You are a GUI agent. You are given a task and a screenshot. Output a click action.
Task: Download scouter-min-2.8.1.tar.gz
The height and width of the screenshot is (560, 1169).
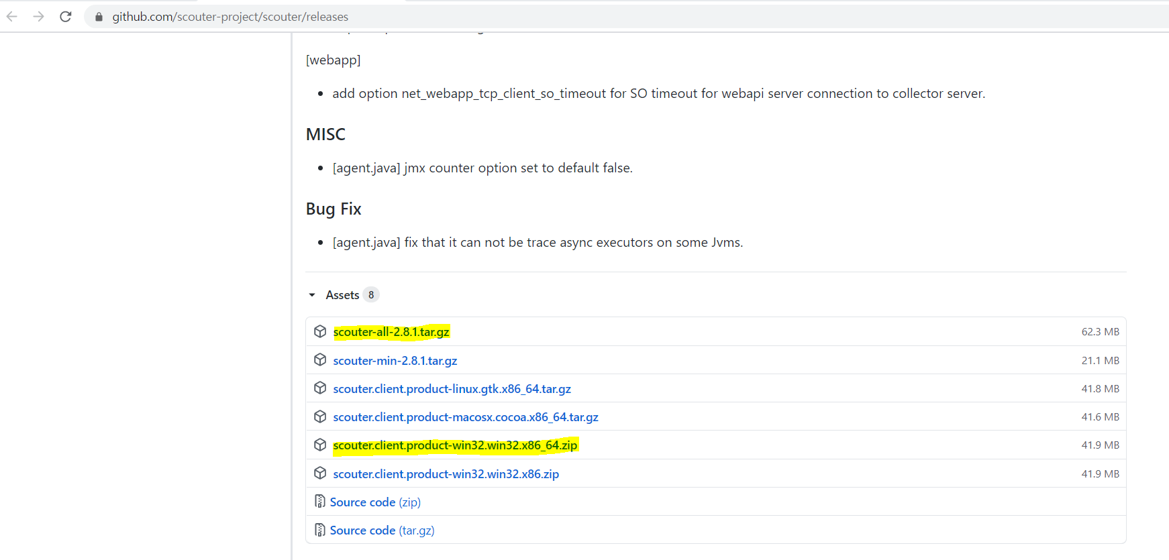pos(395,361)
